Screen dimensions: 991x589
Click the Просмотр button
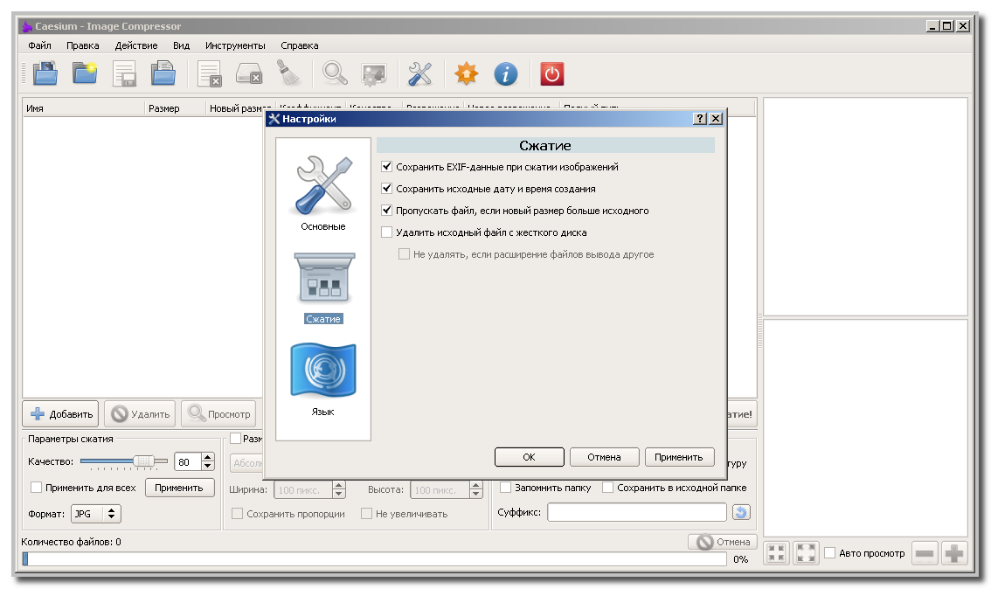pyautogui.click(x=218, y=414)
